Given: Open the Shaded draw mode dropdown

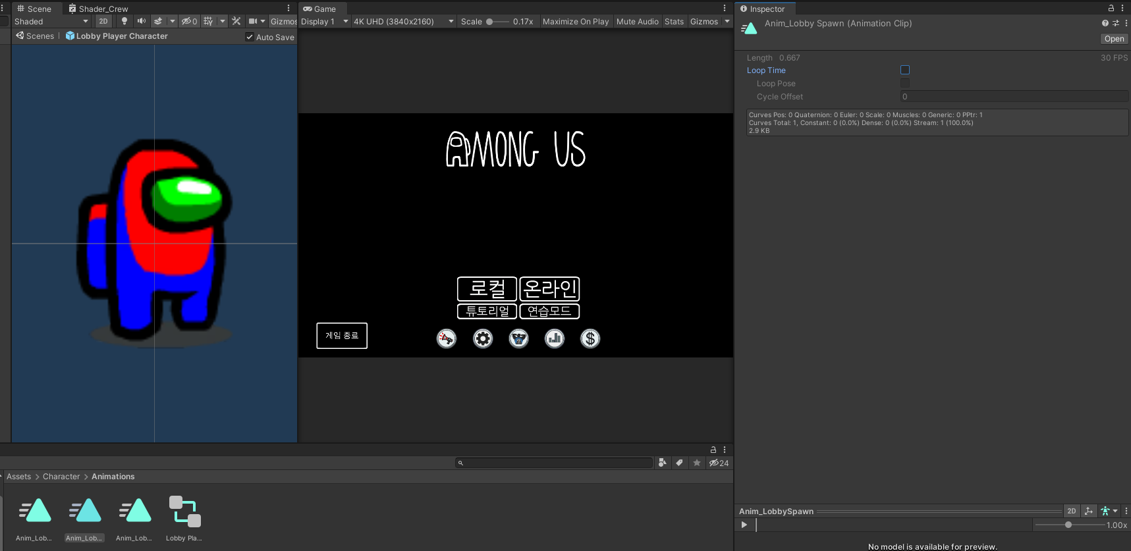Looking at the screenshot, I should 51,21.
